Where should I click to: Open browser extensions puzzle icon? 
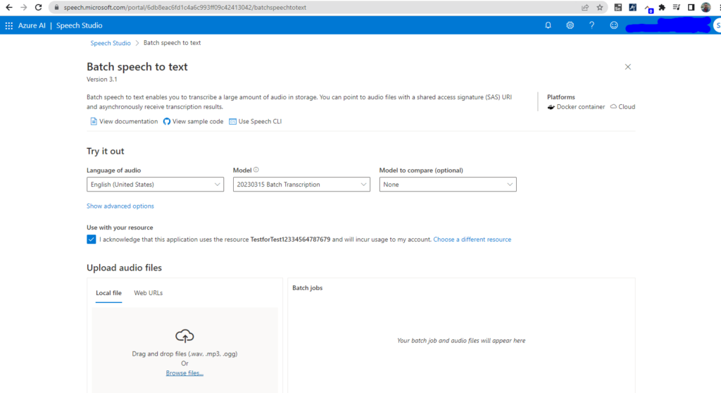tap(662, 7)
